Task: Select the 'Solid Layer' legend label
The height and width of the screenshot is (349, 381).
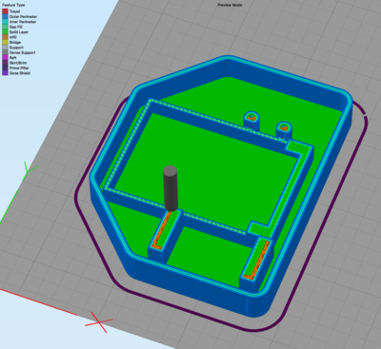Action: (x=19, y=32)
